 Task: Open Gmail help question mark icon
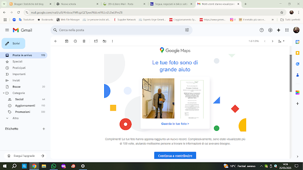(261, 30)
